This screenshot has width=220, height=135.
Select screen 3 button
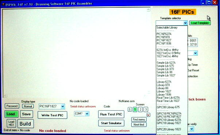click(x=146, y=110)
